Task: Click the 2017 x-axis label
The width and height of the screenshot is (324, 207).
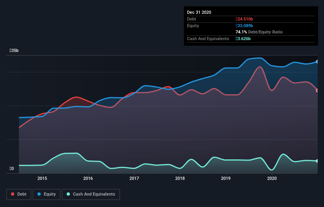Action: [x=134, y=178]
